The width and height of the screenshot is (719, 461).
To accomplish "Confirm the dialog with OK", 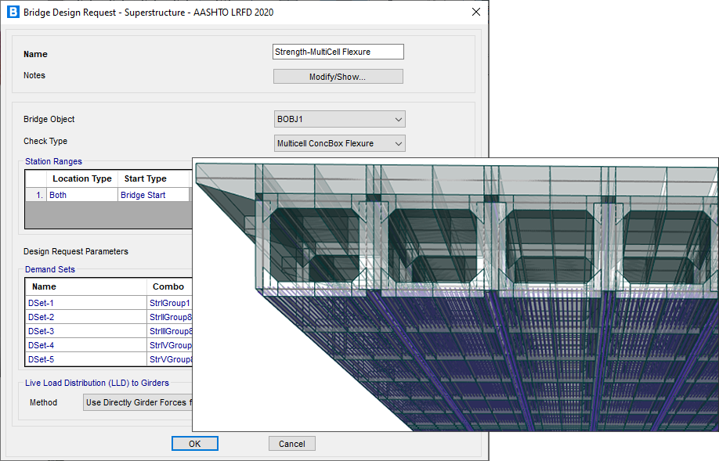I will point(194,444).
